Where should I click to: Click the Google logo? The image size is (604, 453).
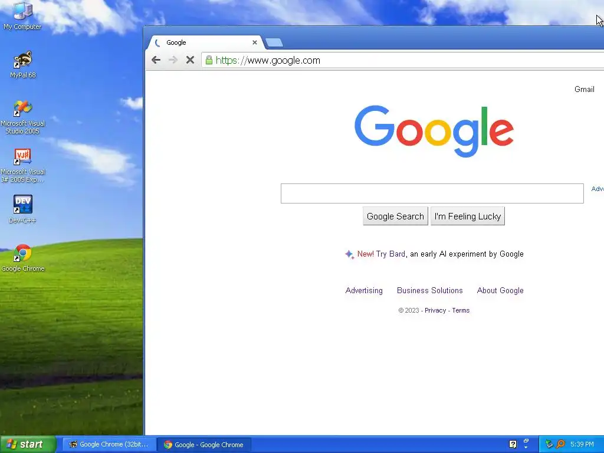434,131
